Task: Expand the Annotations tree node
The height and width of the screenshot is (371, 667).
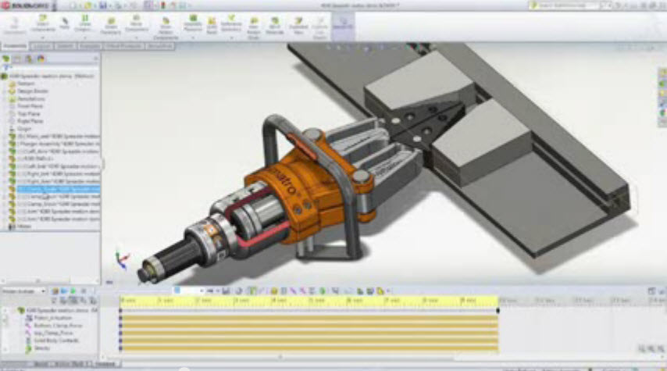Action: (x=5, y=98)
